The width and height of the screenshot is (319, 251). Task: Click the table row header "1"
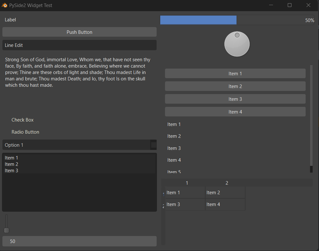click(163, 192)
